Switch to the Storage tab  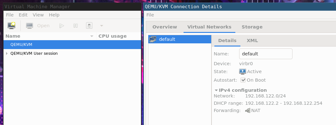click(252, 27)
